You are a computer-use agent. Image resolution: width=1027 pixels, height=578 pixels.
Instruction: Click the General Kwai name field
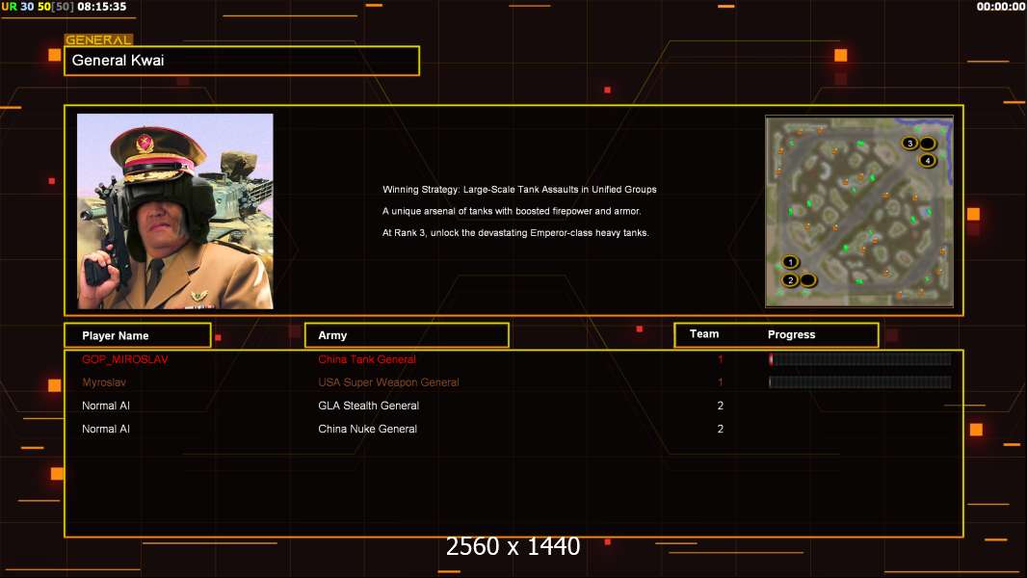(242, 61)
